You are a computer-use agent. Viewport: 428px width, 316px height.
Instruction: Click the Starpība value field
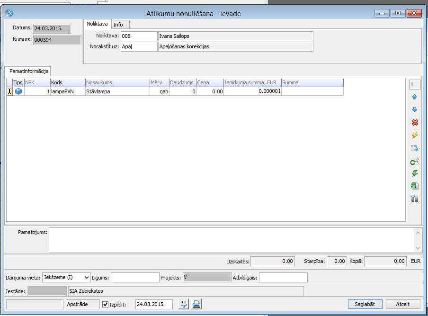pyautogui.click(x=337, y=262)
